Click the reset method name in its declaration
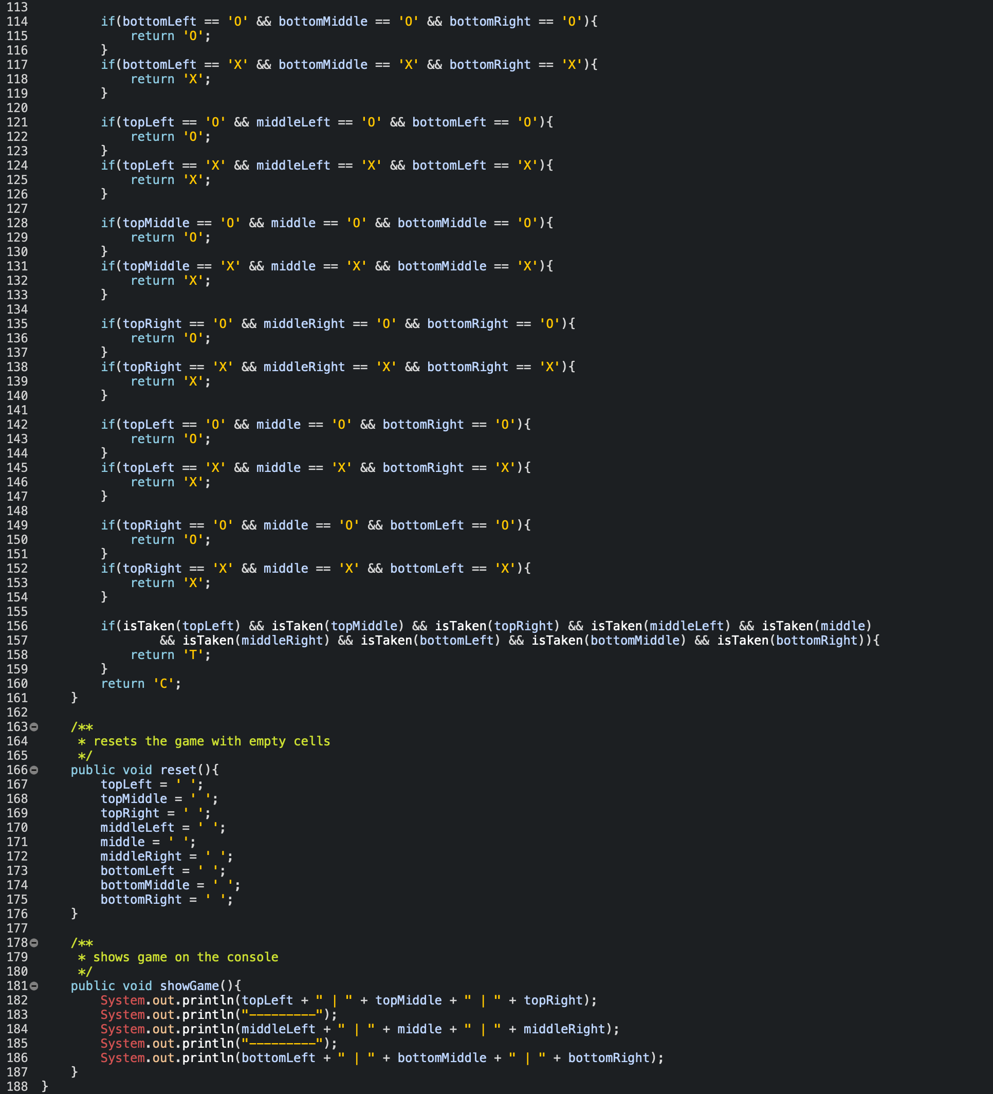The image size is (993, 1094). coord(178,770)
